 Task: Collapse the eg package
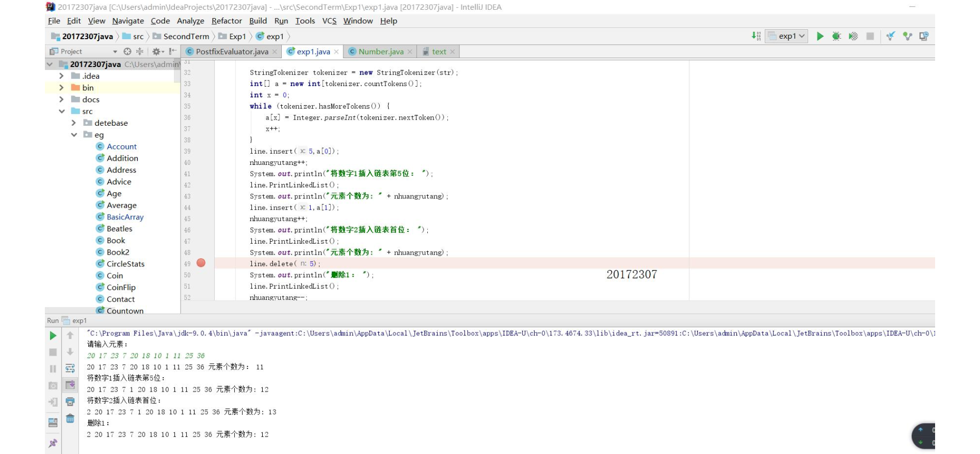tap(74, 135)
